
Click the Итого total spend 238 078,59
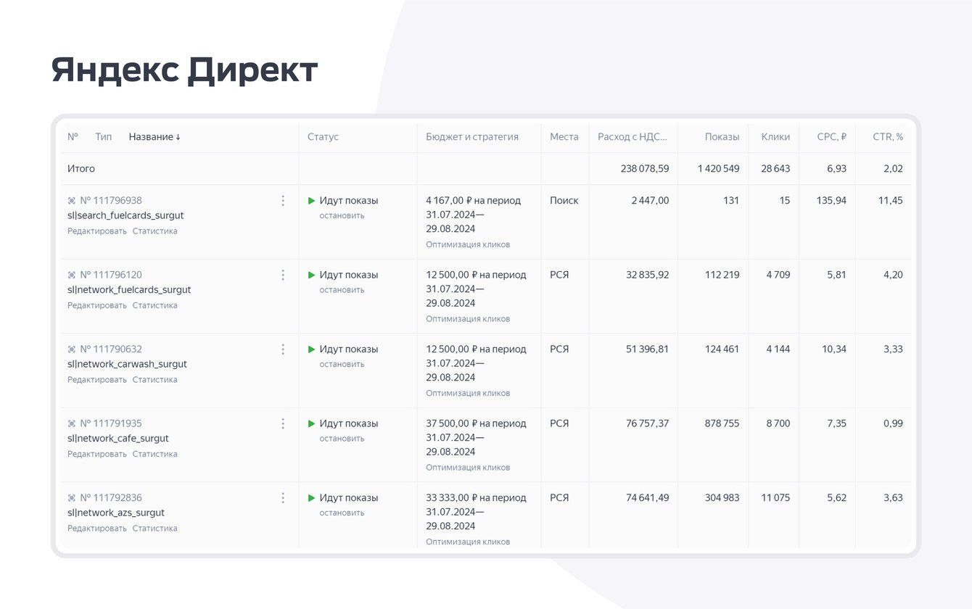pyautogui.click(x=645, y=169)
